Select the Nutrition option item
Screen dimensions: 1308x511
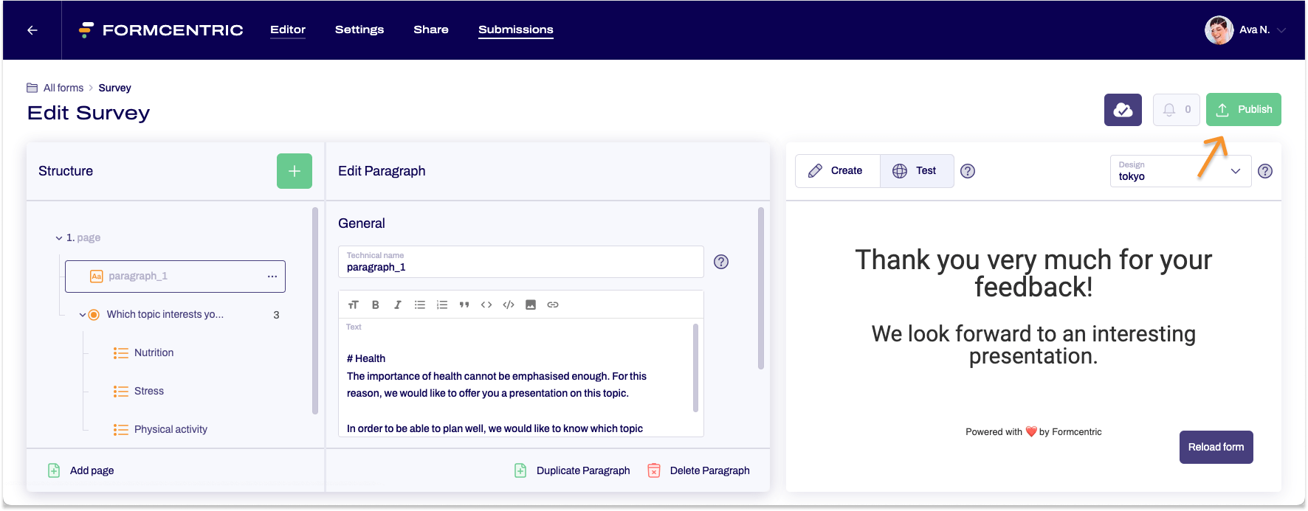(x=154, y=353)
